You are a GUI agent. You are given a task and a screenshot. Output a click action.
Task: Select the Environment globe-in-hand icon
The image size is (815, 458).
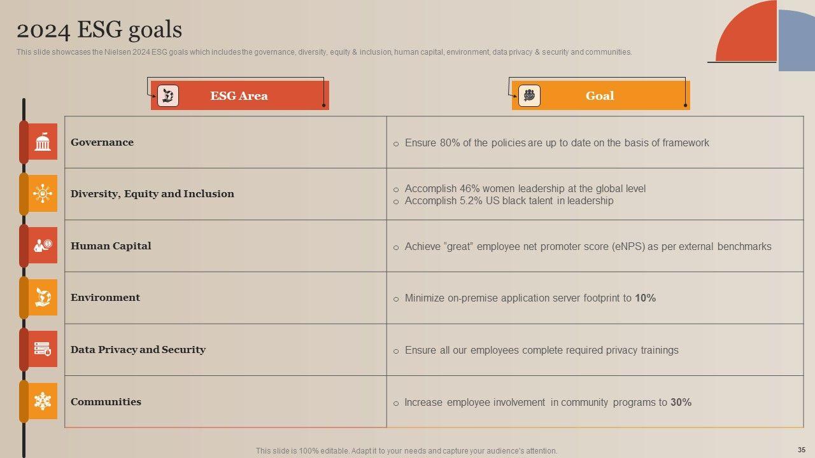pos(43,297)
